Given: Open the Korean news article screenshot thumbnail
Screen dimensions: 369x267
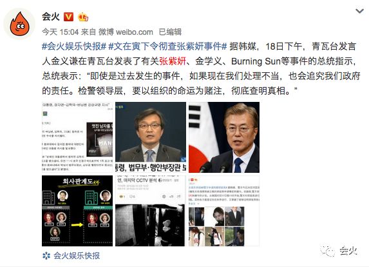Looking at the screenshot, I should [x=77, y=137].
